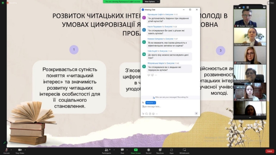Open video options arrow beside Stop Video
276x155 pixels.
tap(25, 150)
